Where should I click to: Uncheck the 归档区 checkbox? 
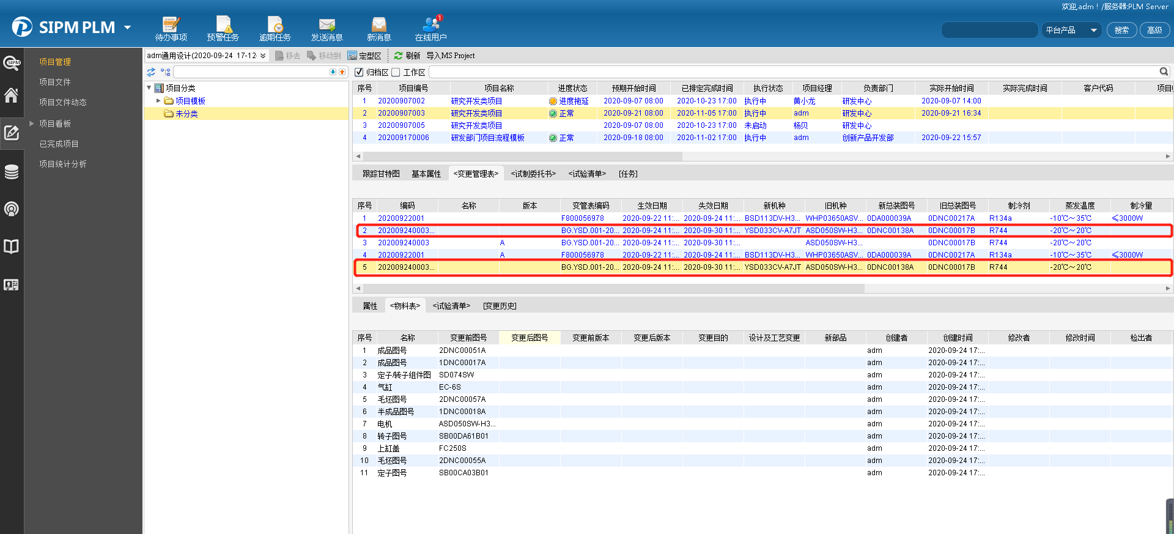[359, 72]
